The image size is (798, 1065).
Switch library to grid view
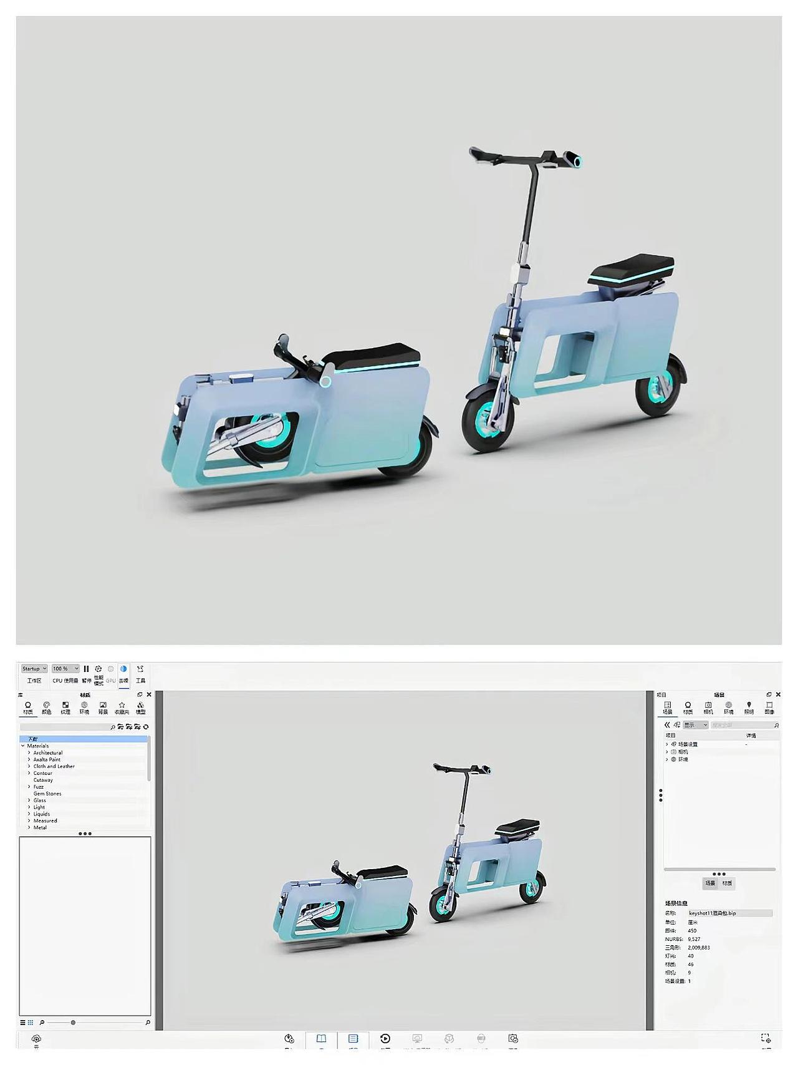pyautogui.click(x=31, y=1023)
